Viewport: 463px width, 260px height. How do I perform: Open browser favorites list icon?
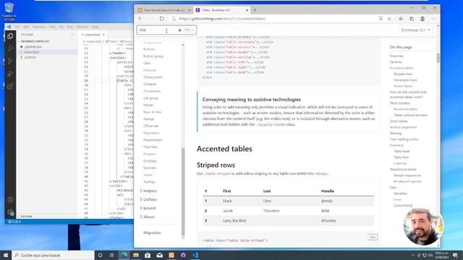401,19
